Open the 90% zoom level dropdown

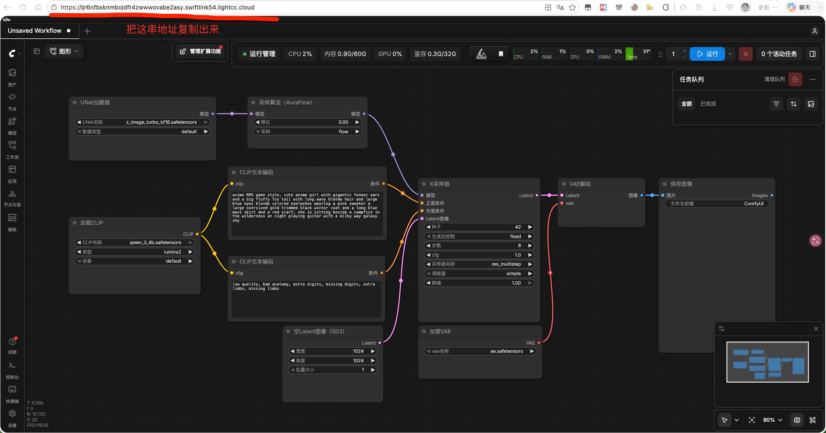click(x=773, y=420)
